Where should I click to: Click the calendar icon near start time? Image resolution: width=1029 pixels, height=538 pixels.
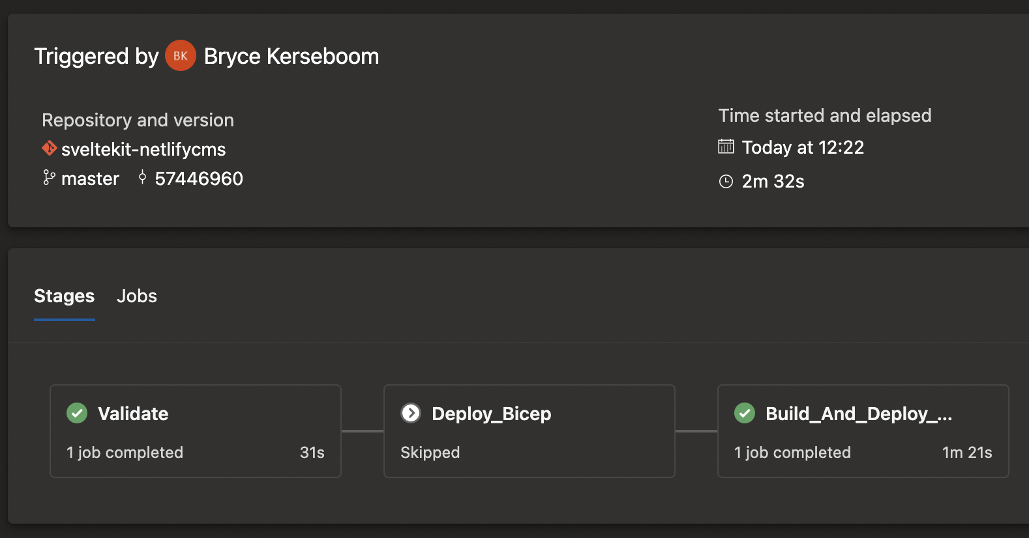pos(726,147)
